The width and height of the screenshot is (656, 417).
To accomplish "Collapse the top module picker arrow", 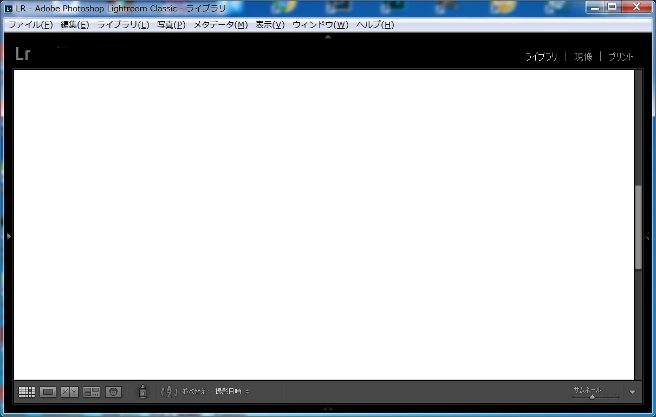I will pos(328,37).
